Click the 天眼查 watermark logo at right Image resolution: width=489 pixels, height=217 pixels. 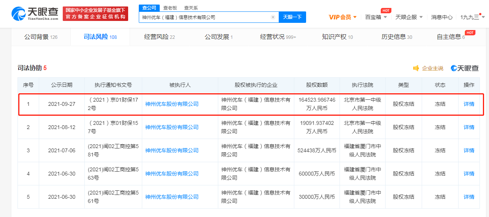pyautogui.click(x=465, y=68)
